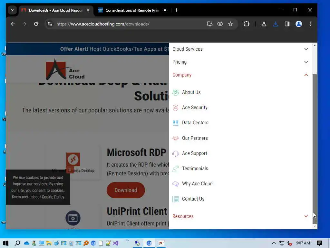Go back to the previous page
The height and width of the screenshot is (248, 330).
[13, 24]
